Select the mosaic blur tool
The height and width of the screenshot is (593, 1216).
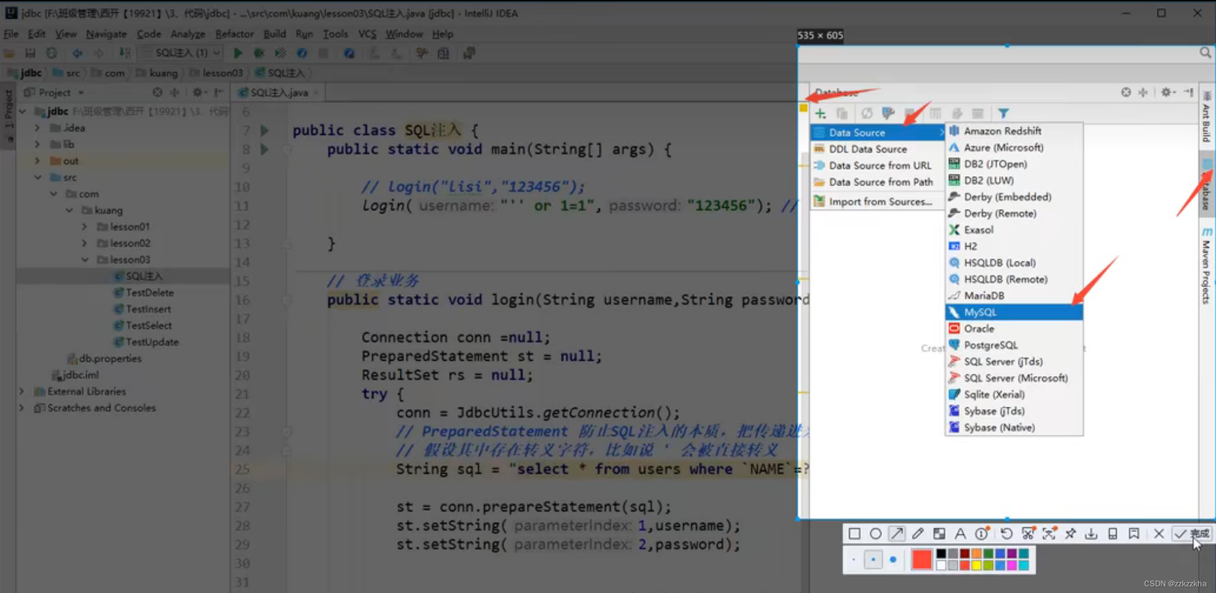click(x=939, y=534)
